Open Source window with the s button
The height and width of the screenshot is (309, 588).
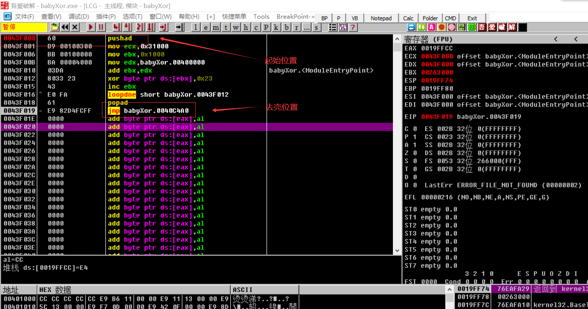[x=317, y=27]
